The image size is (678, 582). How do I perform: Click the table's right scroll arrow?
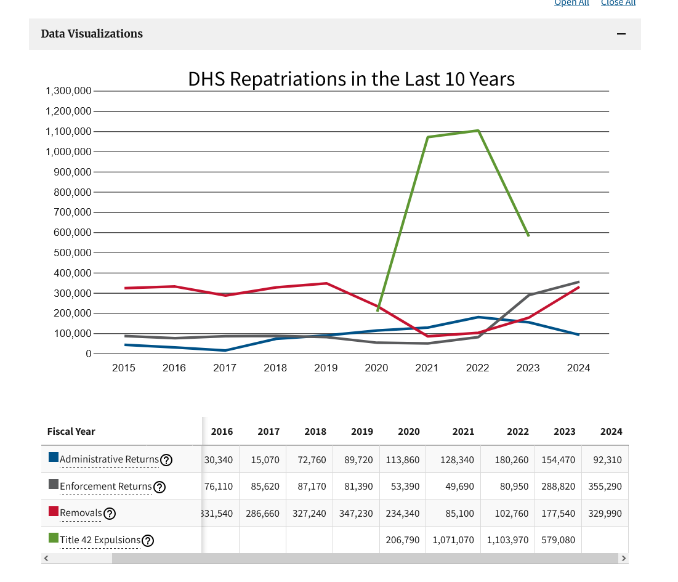(624, 558)
